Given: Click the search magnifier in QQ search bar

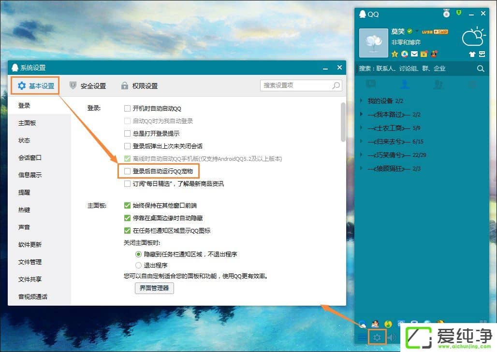Looking at the screenshot, I should coord(481,69).
